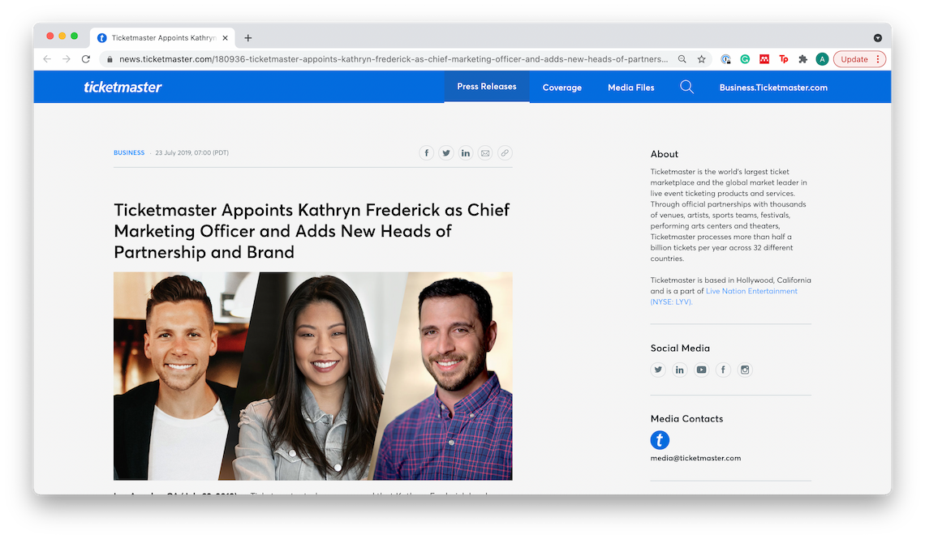Viewport: 925px width, 539px height.
Task: Open the browser extensions puzzle-piece icon
Action: pyautogui.click(x=802, y=58)
